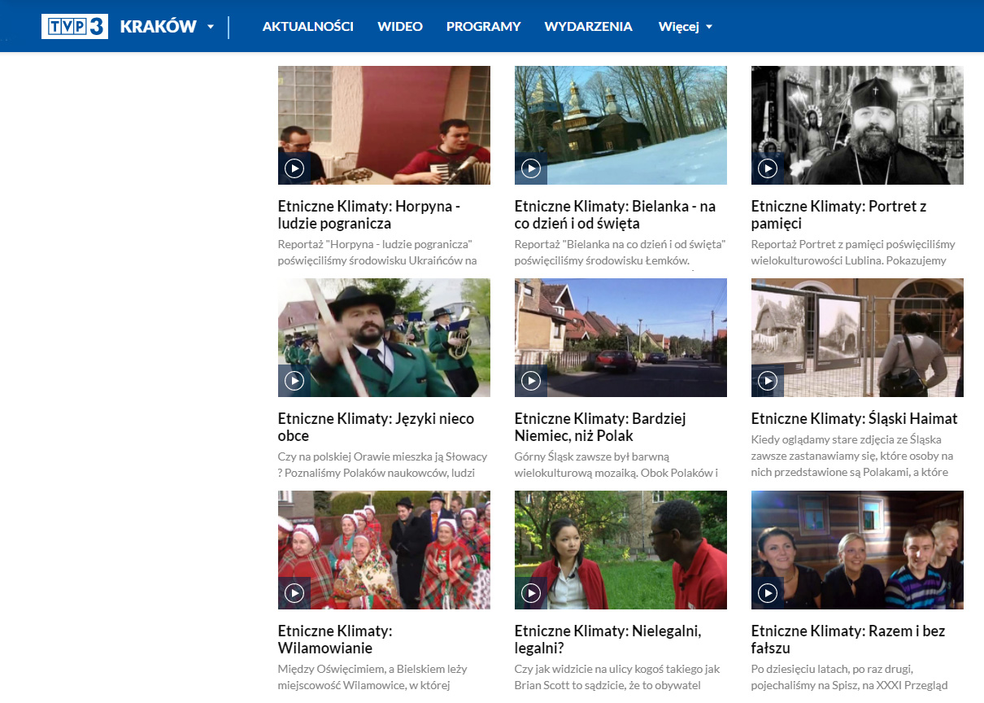The width and height of the screenshot is (984, 703).
Task: Play the Razem i bez fałszu video
Action: [x=768, y=593]
